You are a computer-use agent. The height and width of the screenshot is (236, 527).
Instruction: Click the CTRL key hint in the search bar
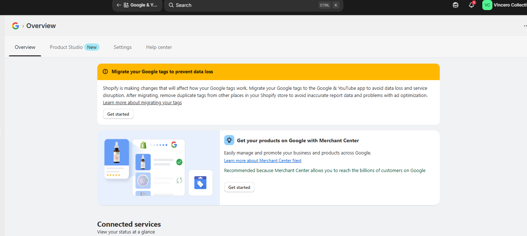point(325,5)
